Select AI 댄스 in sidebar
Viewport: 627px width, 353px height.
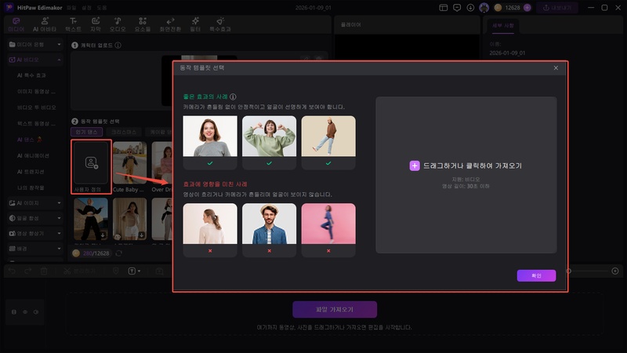tap(29, 140)
